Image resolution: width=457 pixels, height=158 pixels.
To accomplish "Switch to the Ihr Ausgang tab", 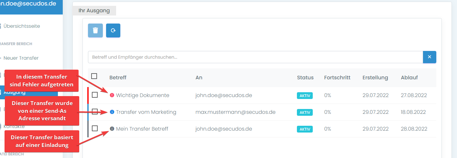I will click(x=94, y=11).
